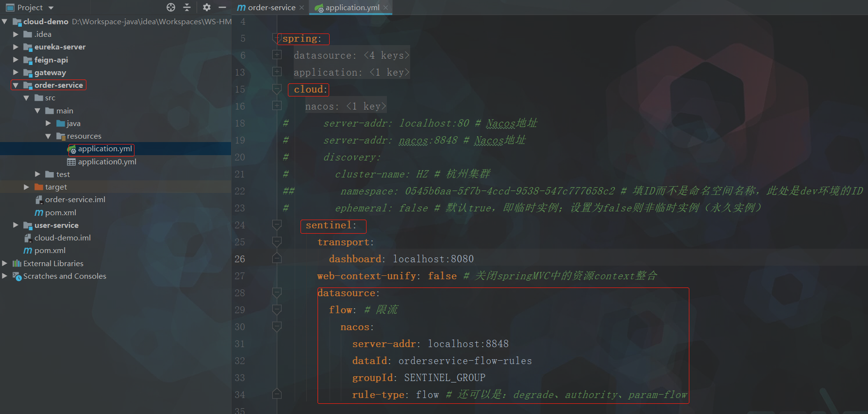
Task: Click the .idea folder icon
Action: click(28, 34)
